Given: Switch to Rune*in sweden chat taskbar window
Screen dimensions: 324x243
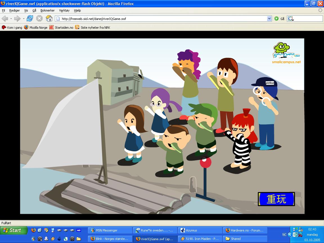Looking at the screenshot, I should click(155, 230).
